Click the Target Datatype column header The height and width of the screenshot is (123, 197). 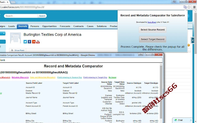[151, 83]
